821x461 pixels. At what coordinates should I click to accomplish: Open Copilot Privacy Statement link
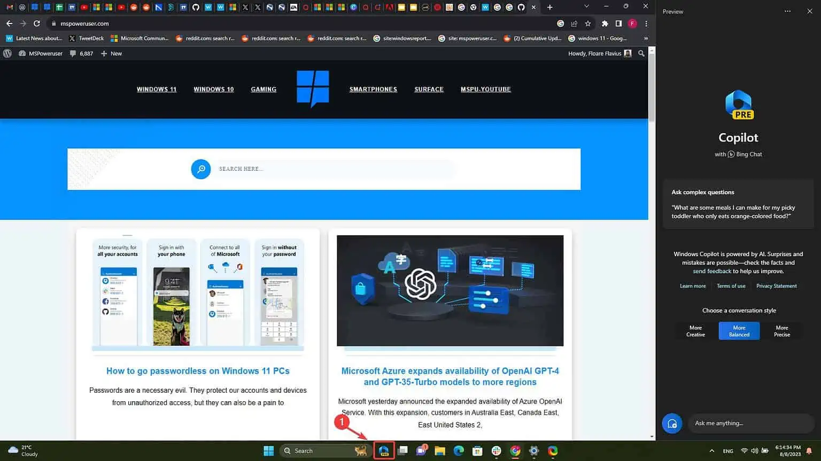(x=776, y=286)
